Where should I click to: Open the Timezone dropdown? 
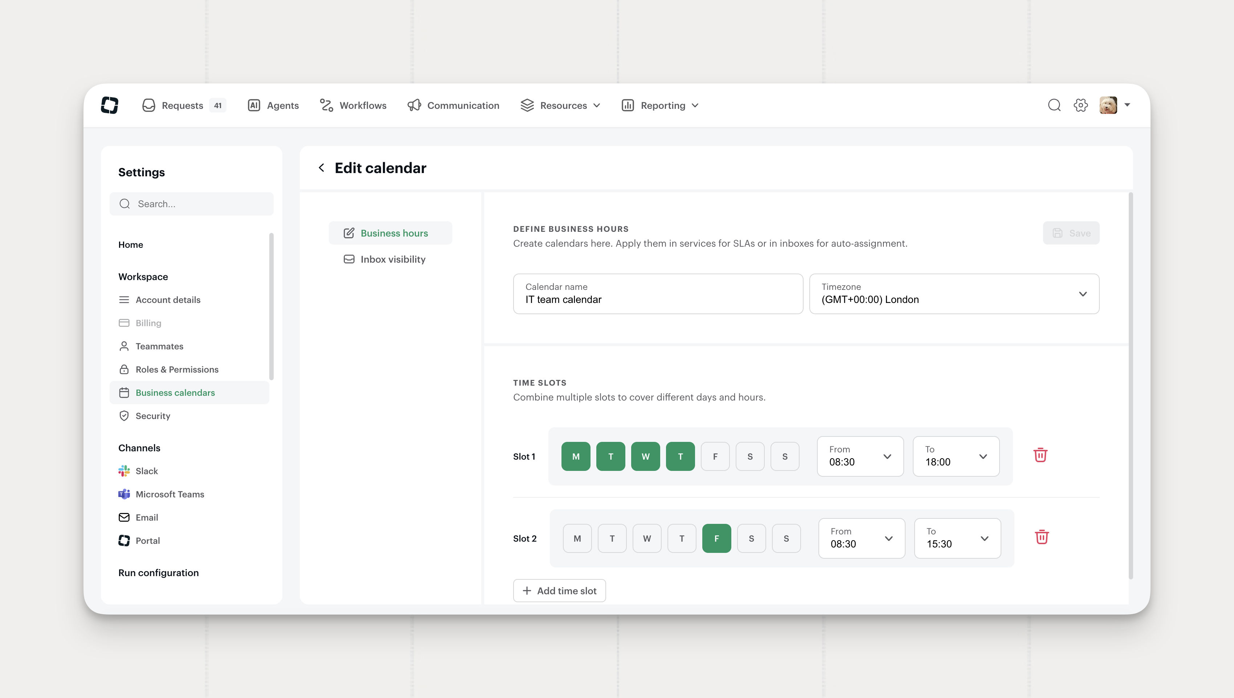pos(953,294)
